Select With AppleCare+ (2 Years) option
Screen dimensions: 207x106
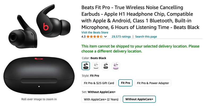pos(101,99)
